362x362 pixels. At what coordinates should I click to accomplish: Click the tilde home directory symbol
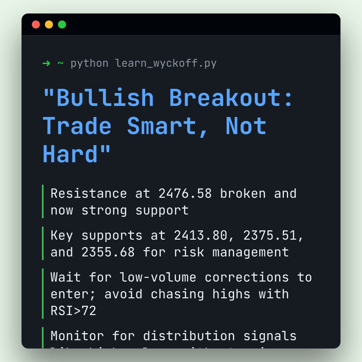(60, 63)
